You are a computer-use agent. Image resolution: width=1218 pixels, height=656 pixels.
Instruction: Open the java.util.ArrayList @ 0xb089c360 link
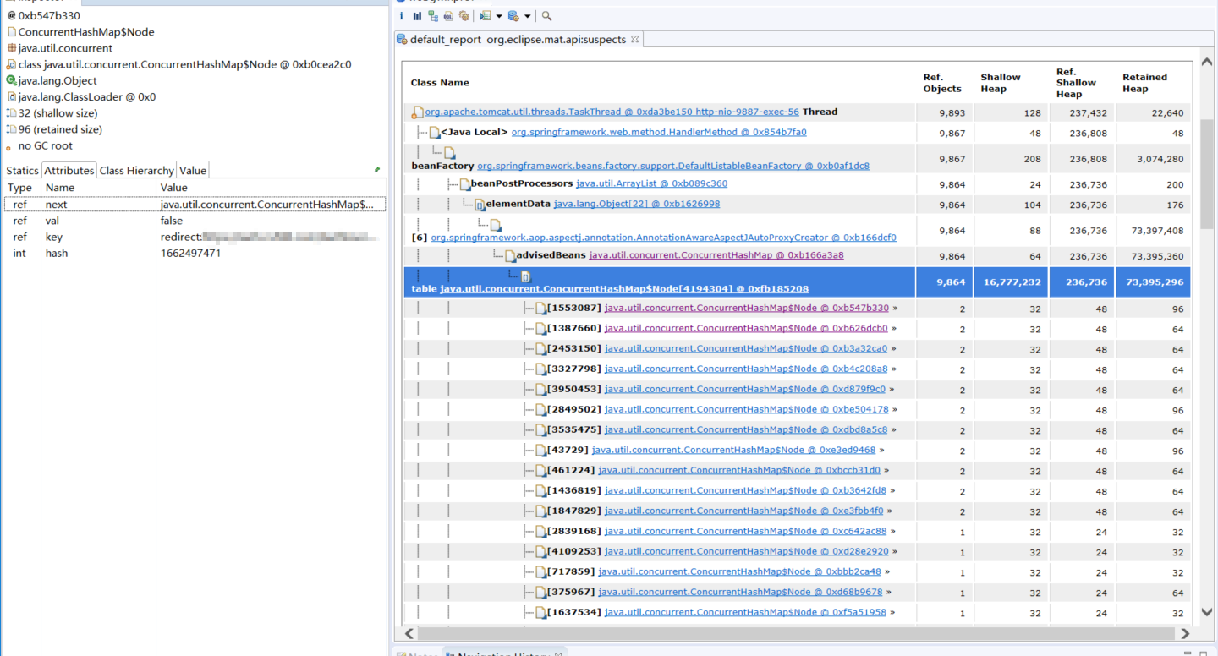click(651, 184)
